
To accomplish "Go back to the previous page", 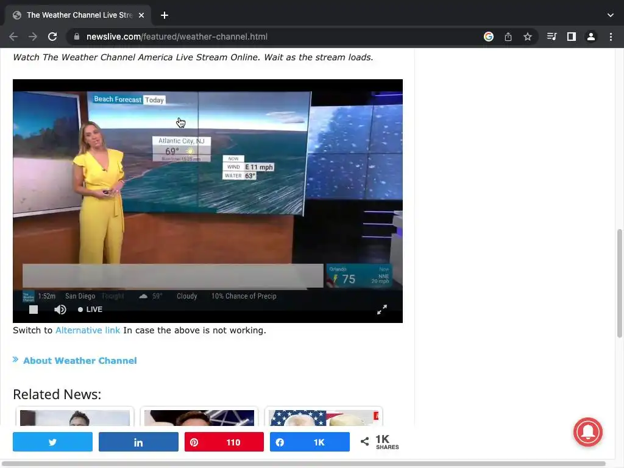I will (x=13, y=37).
